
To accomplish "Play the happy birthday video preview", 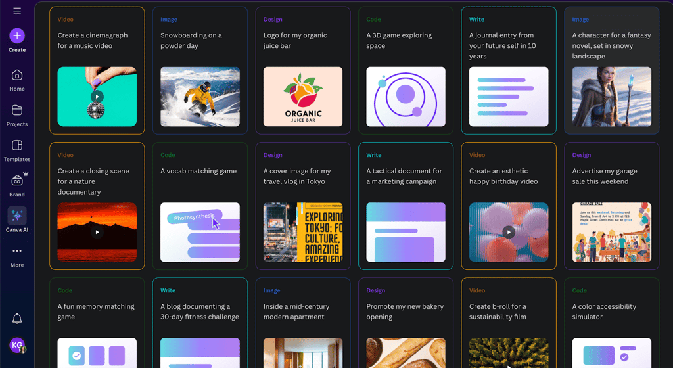I will coord(509,232).
